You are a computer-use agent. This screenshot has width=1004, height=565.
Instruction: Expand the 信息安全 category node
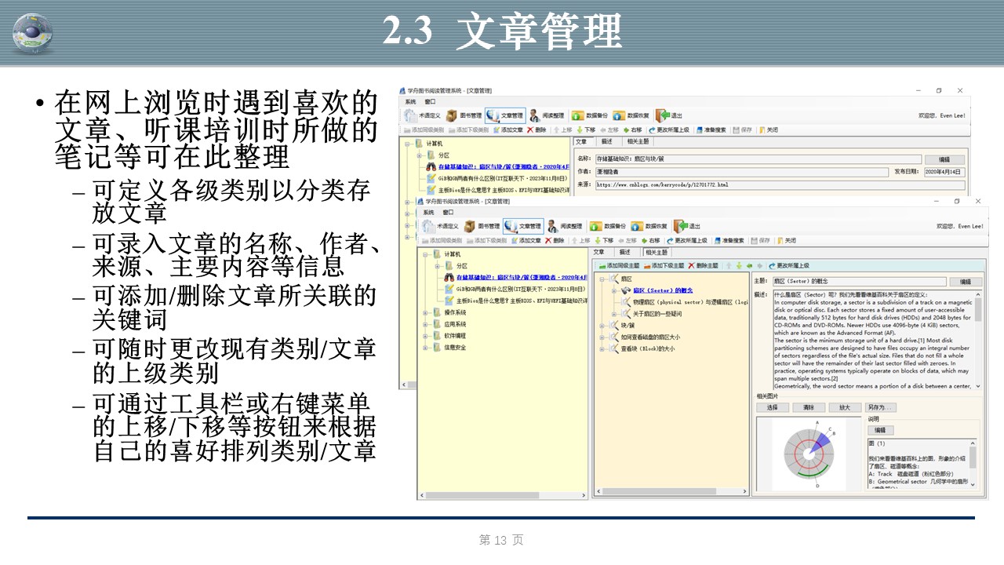[x=425, y=348]
